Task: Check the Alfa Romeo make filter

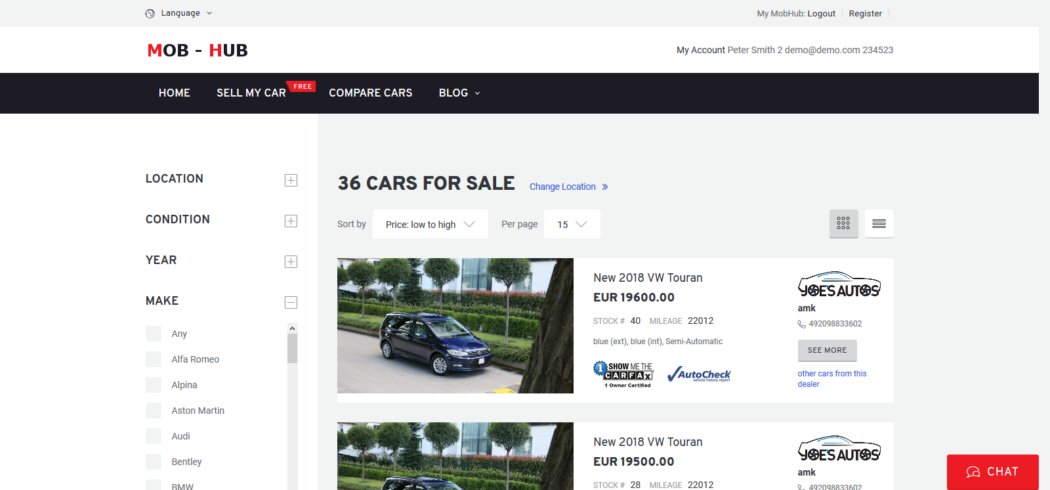Action: point(154,359)
